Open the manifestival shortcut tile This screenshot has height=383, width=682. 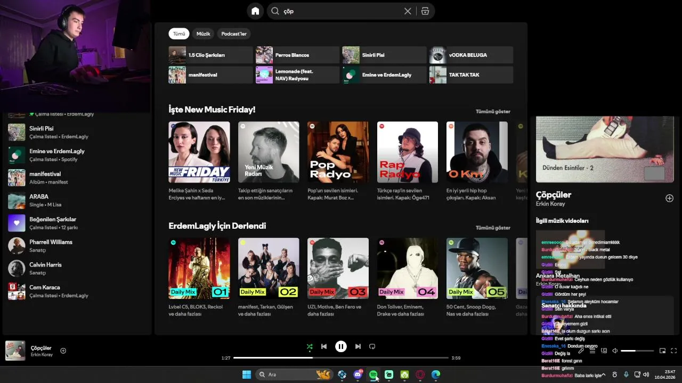210,75
